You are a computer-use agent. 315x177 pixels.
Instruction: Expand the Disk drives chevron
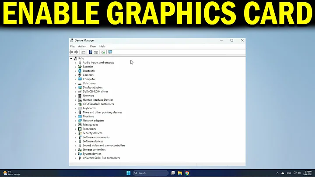(x=75, y=84)
